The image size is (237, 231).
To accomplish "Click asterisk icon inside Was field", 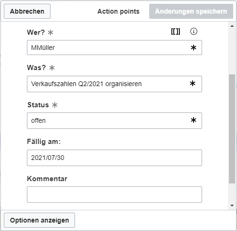I will pos(193,83).
